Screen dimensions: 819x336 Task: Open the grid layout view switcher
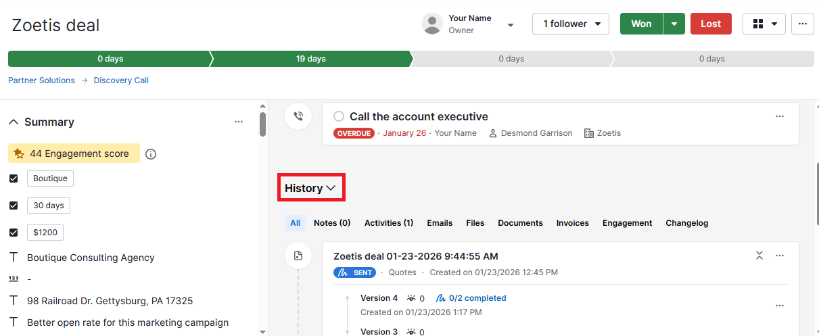(764, 24)
